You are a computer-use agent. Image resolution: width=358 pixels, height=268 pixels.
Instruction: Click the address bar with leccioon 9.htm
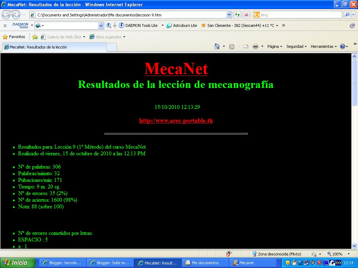pos(131,15)
